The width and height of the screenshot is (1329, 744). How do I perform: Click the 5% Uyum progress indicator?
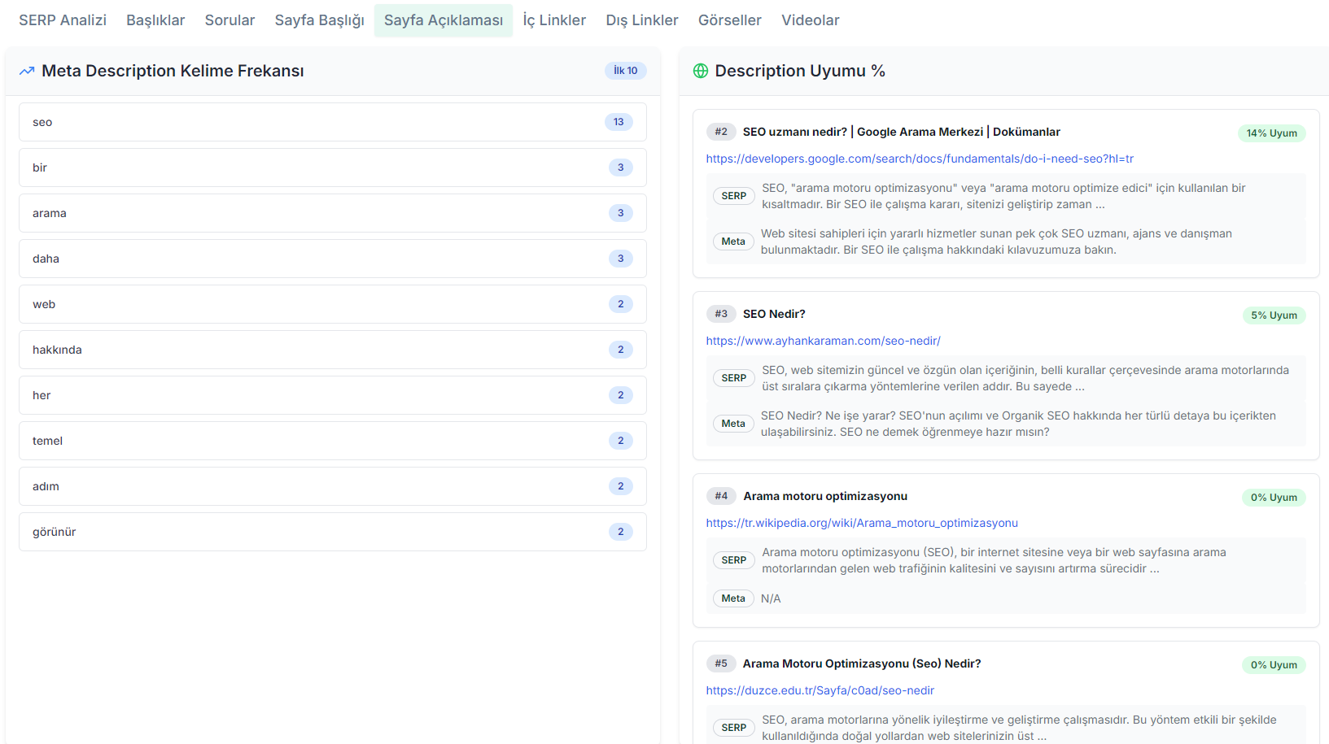pos(1274,315)
